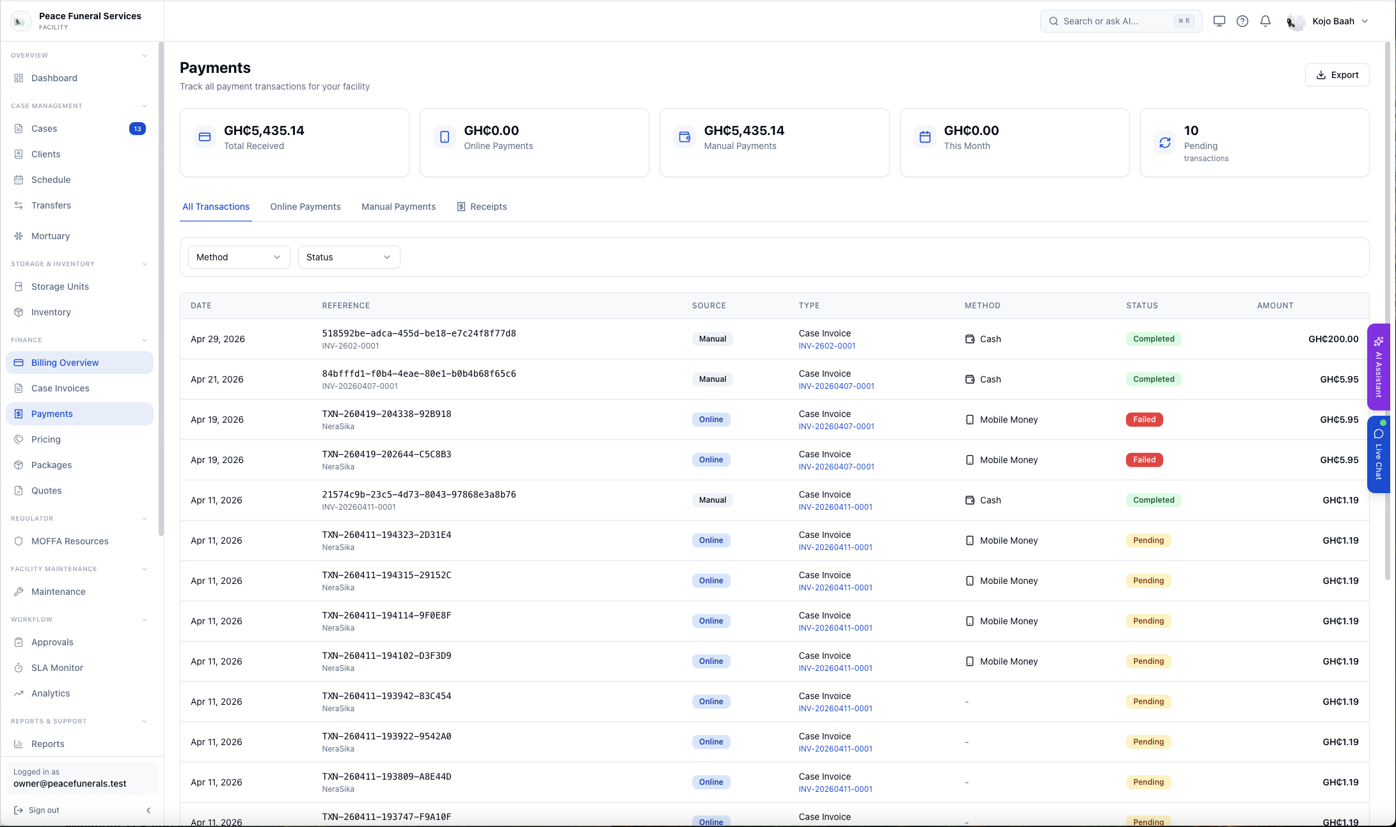The width and height of the screenshot is (1396, 827).
Task: Click the Total Received card
Action: [294, 143]
